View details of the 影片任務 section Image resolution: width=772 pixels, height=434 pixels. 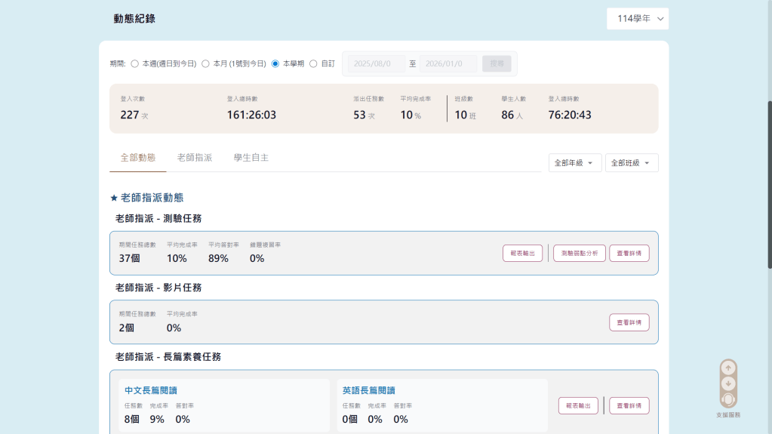pyautogui.click(x=629, y=322)
